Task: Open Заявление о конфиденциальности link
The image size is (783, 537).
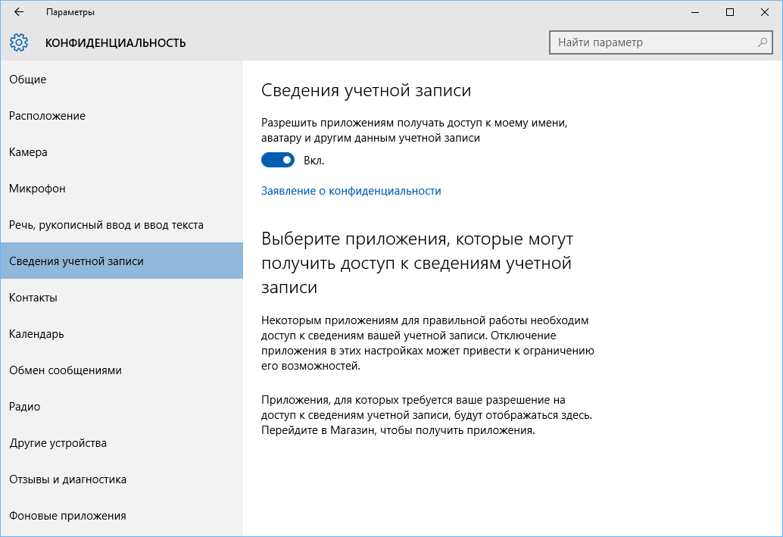Action: click(x=351, y=191)
